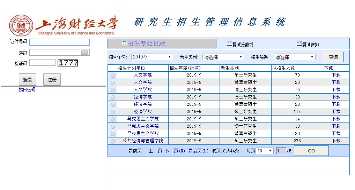Viewport: 355px width, 190px height.
Task: Click the 找回密码 link
Action: pos(27,90)
